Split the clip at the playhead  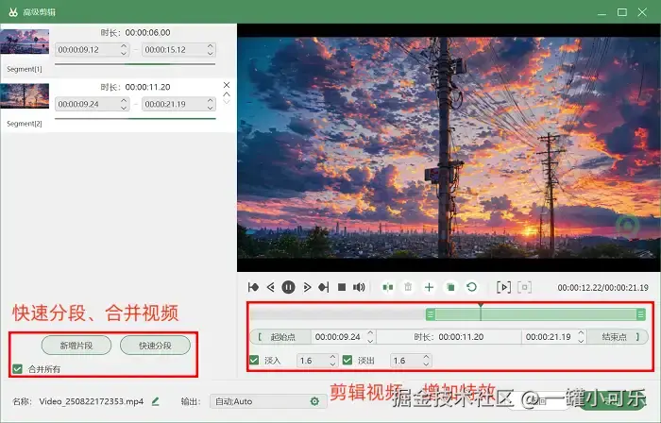[x=388, y=287]
